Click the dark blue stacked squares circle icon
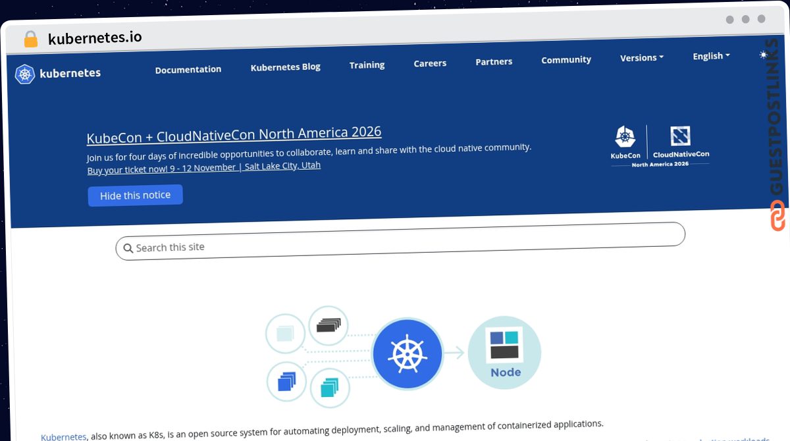Image resolution: width=790 pixels, height=441 pixels. pyautogui.click(x=287, y=382)
